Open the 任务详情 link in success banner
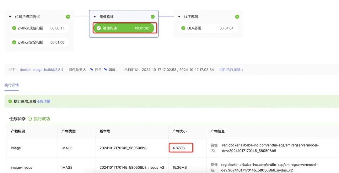The image size is (339, 173). 43,101
